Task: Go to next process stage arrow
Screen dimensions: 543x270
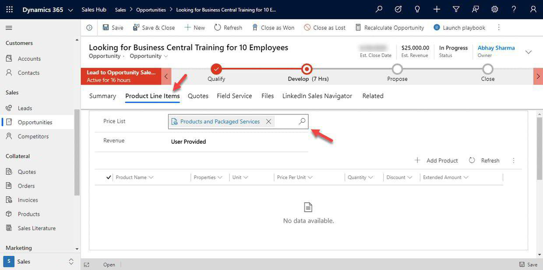Action: click(x=538, y=76)
